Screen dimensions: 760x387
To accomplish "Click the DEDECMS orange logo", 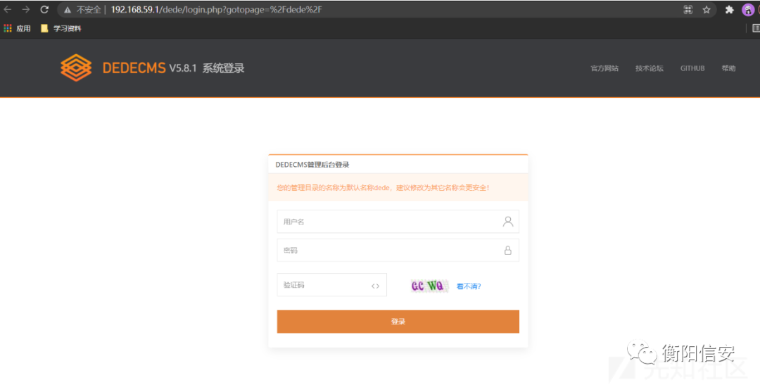I will click(76, 68).
